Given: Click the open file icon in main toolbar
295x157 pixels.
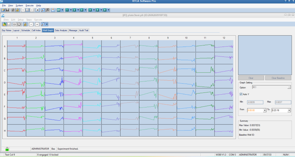Looking at the screenshot, I should (x=3, y=10).
